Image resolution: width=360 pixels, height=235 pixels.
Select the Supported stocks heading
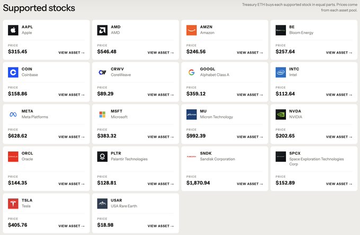click(x=39, y=8)
